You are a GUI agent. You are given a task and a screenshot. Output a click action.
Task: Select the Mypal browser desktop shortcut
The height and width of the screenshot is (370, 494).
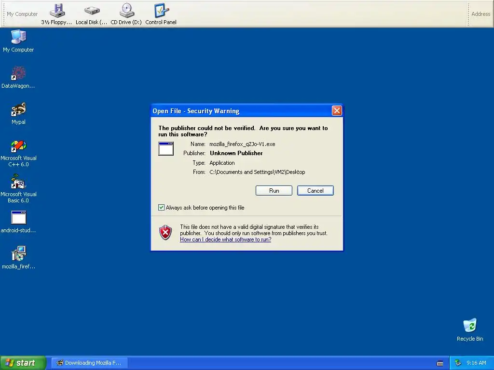(18, 113)
